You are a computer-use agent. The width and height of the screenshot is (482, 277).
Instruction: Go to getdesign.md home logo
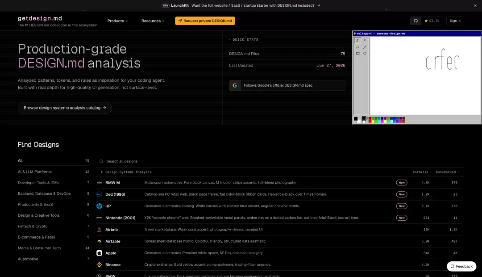[x=40, y=18]
